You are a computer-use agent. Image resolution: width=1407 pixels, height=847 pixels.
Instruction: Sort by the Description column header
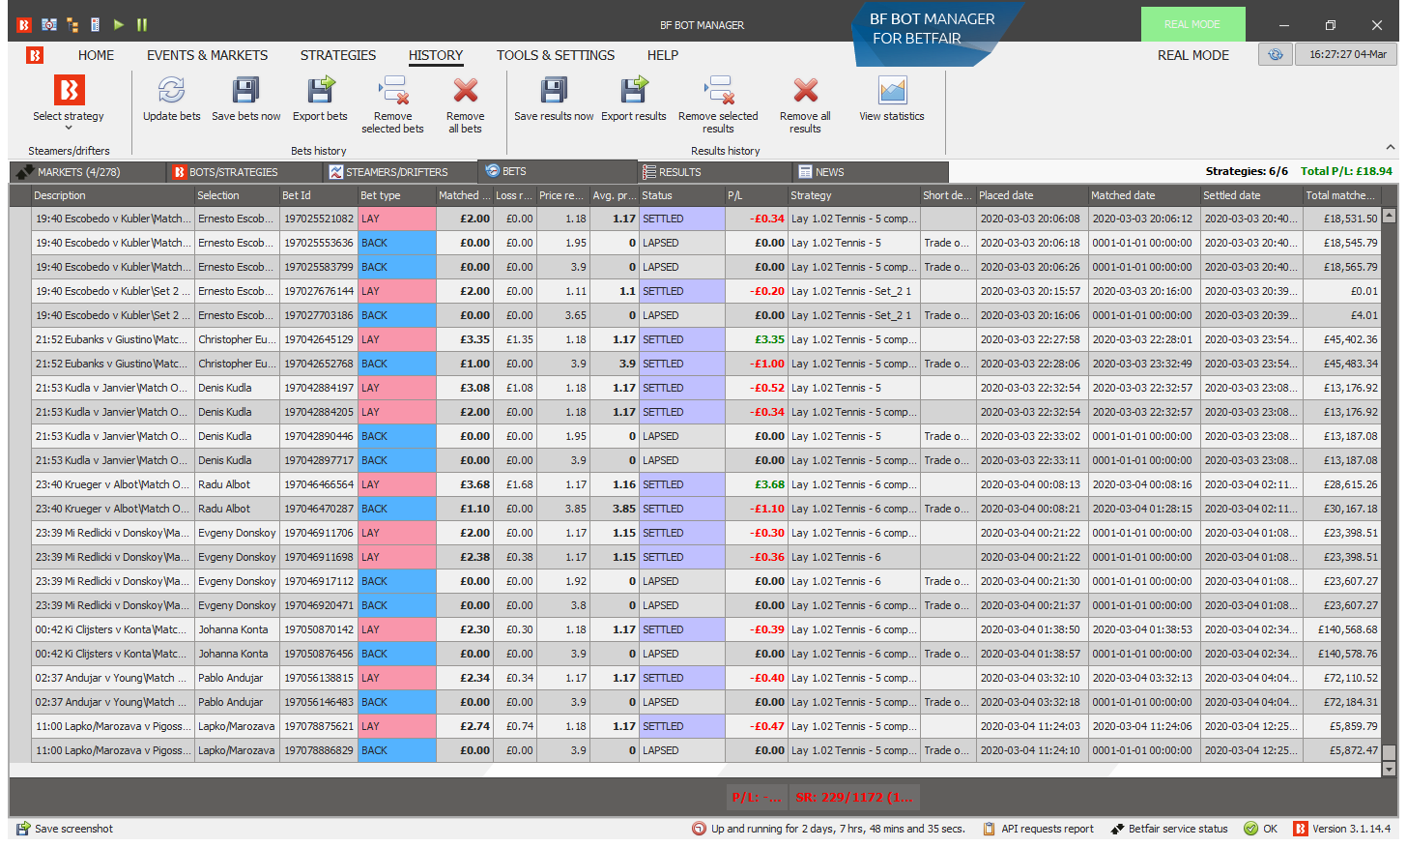click(x=112, y=195)
